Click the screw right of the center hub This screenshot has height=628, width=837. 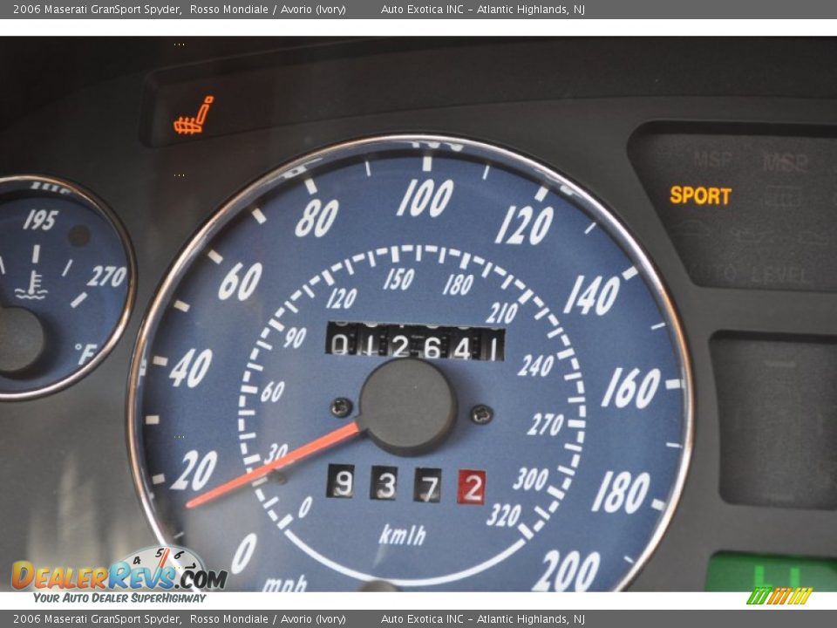[481, 413]
